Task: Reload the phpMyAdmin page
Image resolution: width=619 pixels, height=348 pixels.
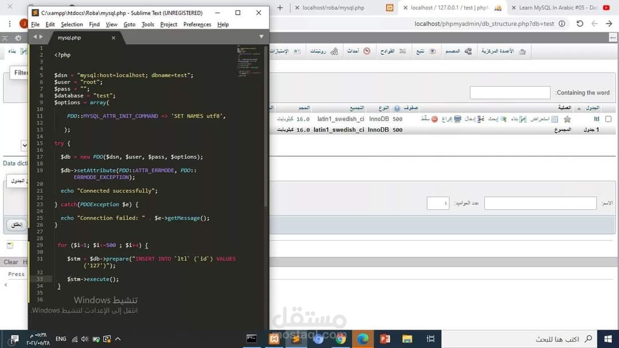Action: (x=580, y=24)
